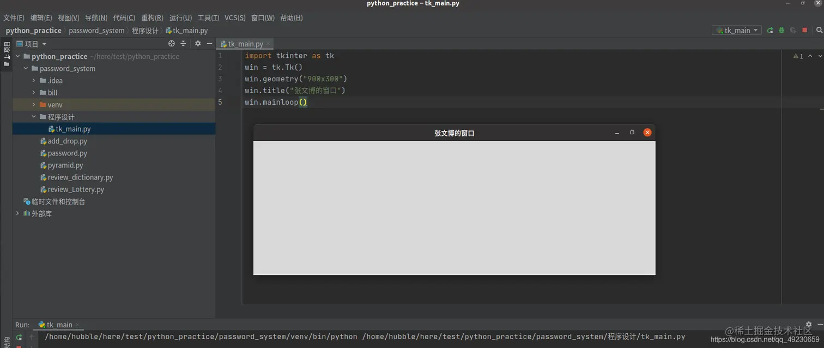
Task: Open the 项目 view selector dropdown
Action: click(32, 44)
